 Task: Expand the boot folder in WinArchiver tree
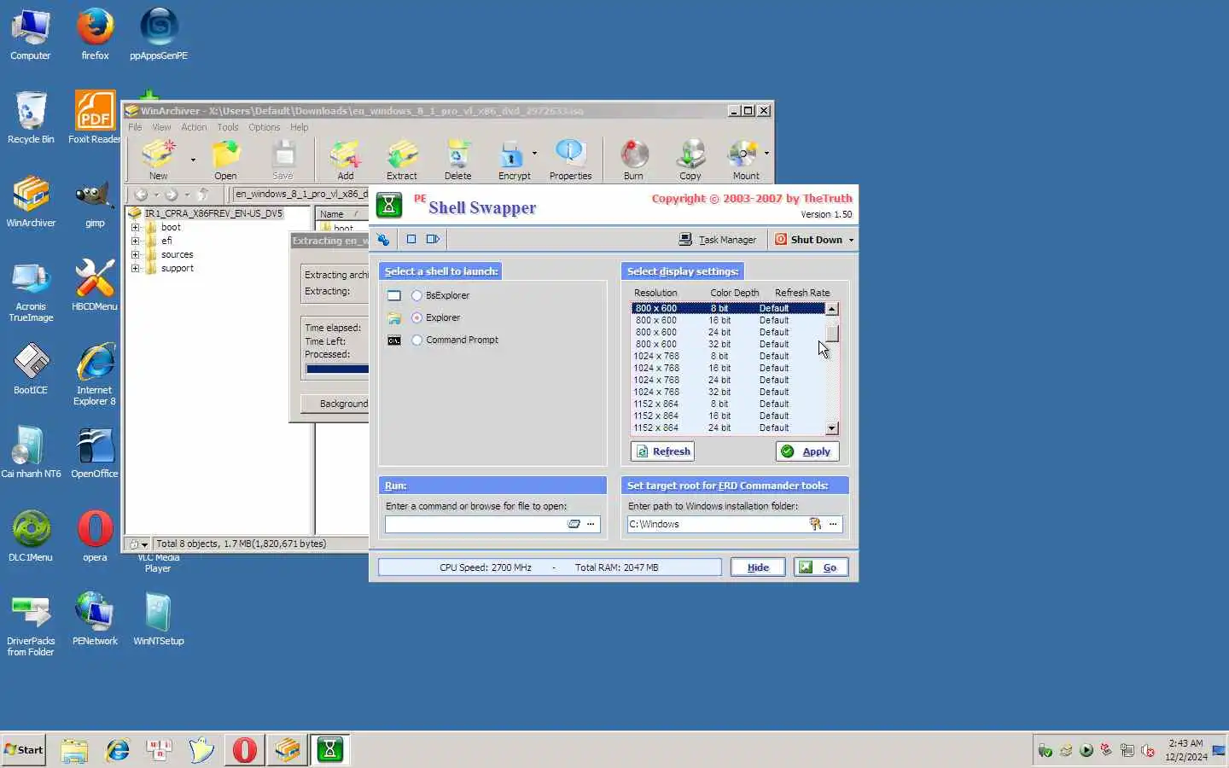pyautogui.click(x=135, y=227)
